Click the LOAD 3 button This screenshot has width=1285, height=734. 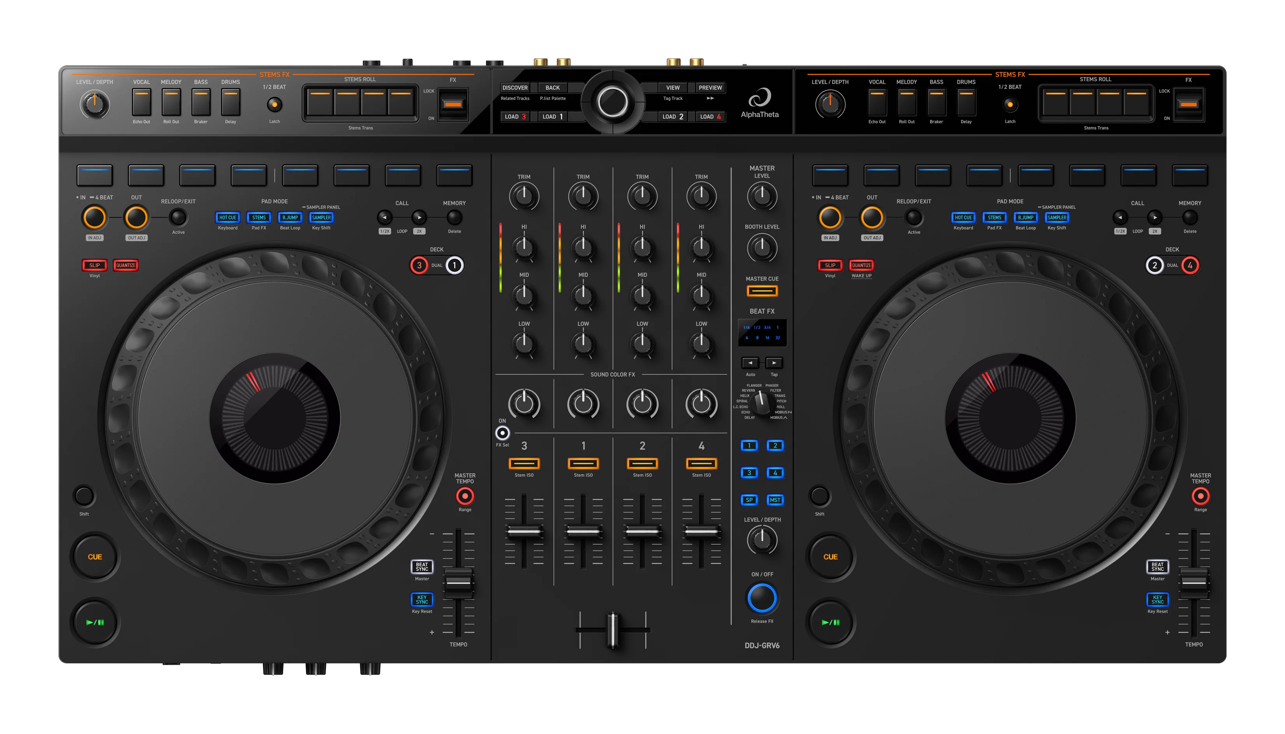click(515, 116)
